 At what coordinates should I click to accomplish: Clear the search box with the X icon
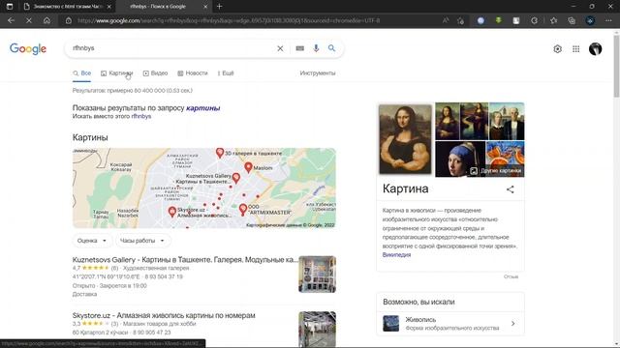280,48
